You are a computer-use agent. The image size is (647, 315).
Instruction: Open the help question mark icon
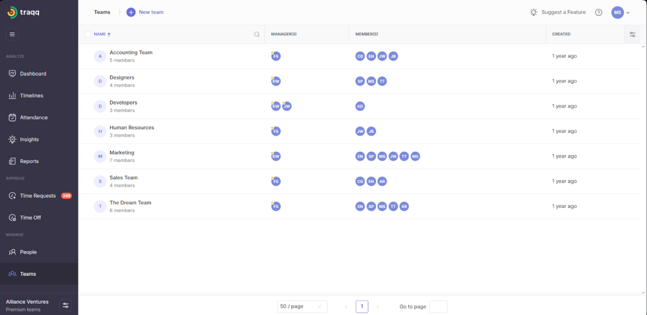point(598,13)
